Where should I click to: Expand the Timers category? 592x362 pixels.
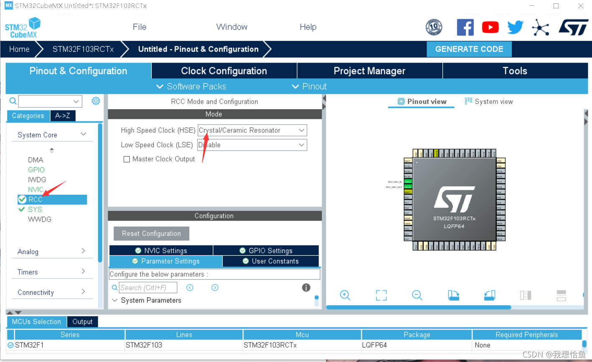(x=83, y=271)
